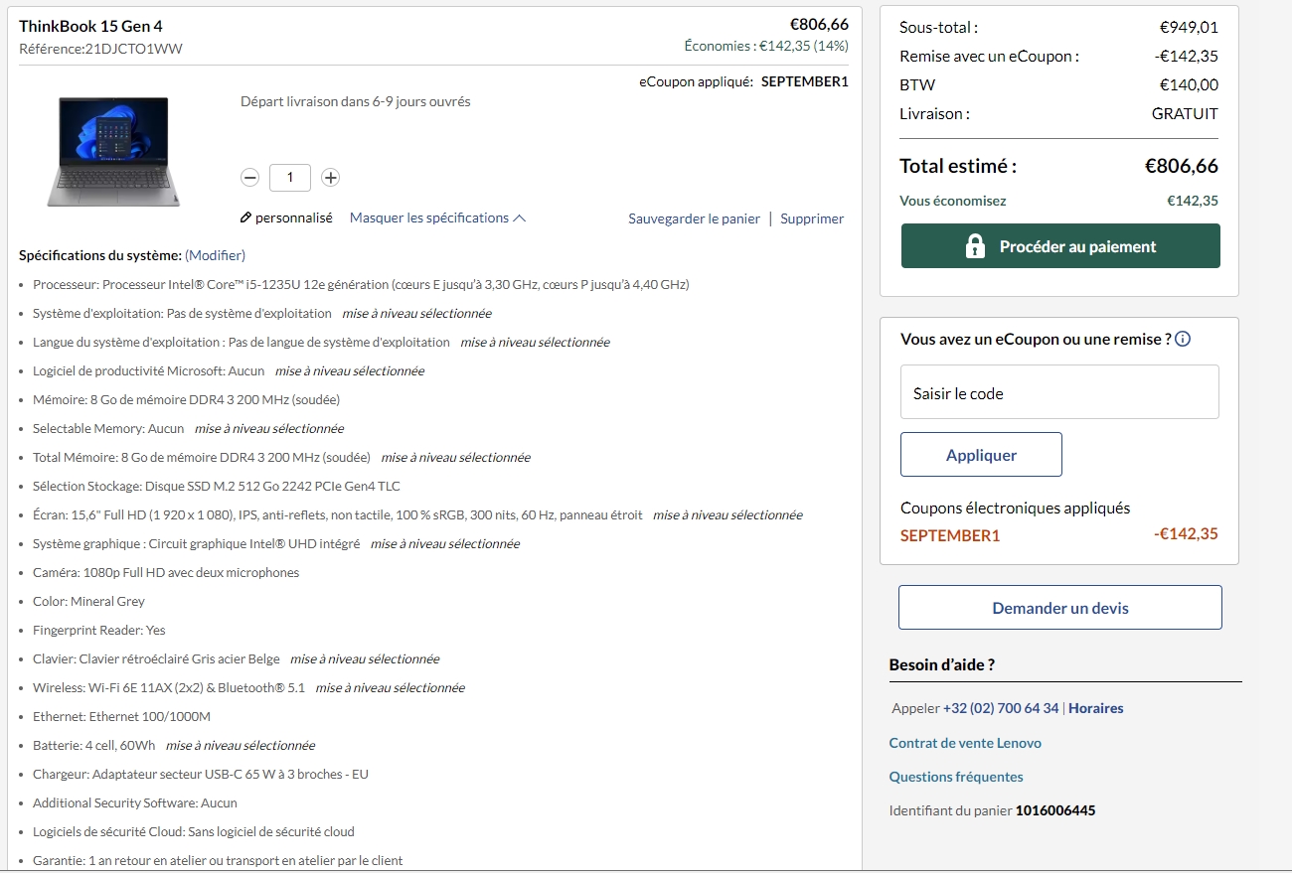Click the Appliquer coupon button
This screenshot has height=873, width=1292.
pyautogui.click(x=981, y=455)
